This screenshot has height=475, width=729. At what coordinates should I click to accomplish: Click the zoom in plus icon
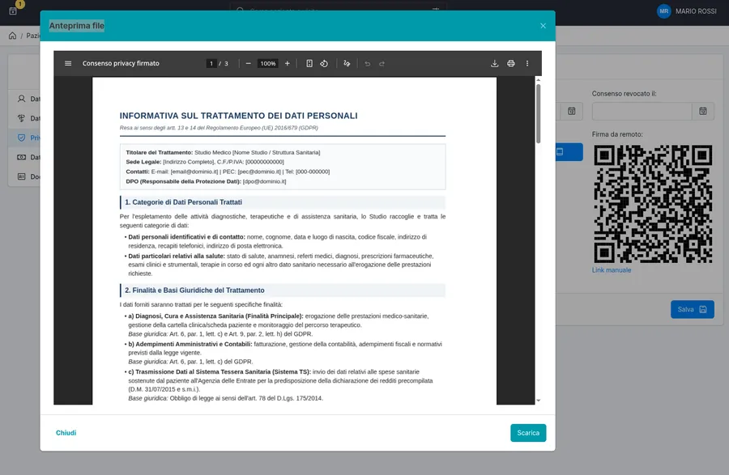(288, 64)
